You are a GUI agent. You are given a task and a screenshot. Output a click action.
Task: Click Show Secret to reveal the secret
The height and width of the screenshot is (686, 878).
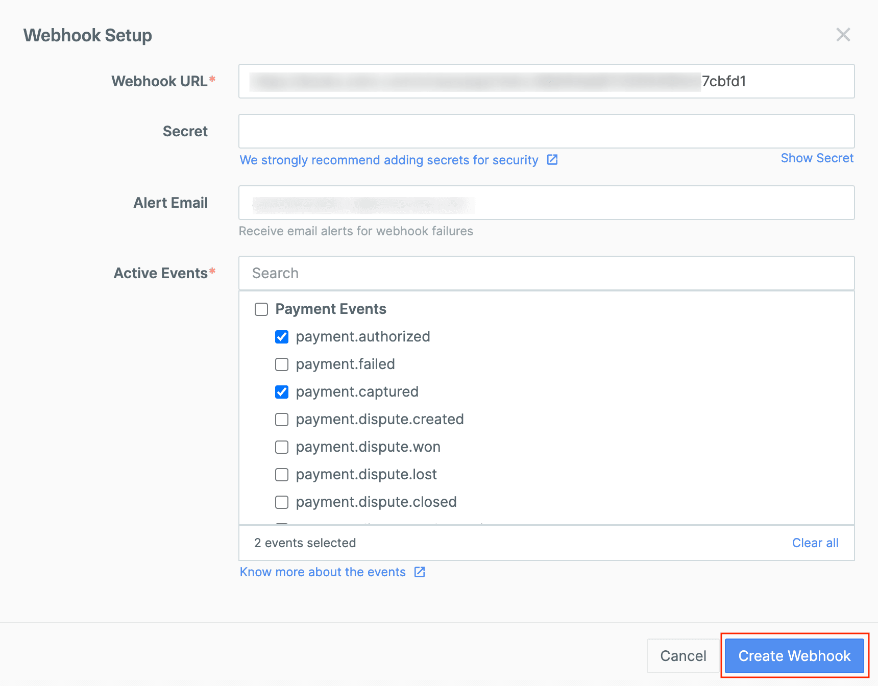(817, 158)
